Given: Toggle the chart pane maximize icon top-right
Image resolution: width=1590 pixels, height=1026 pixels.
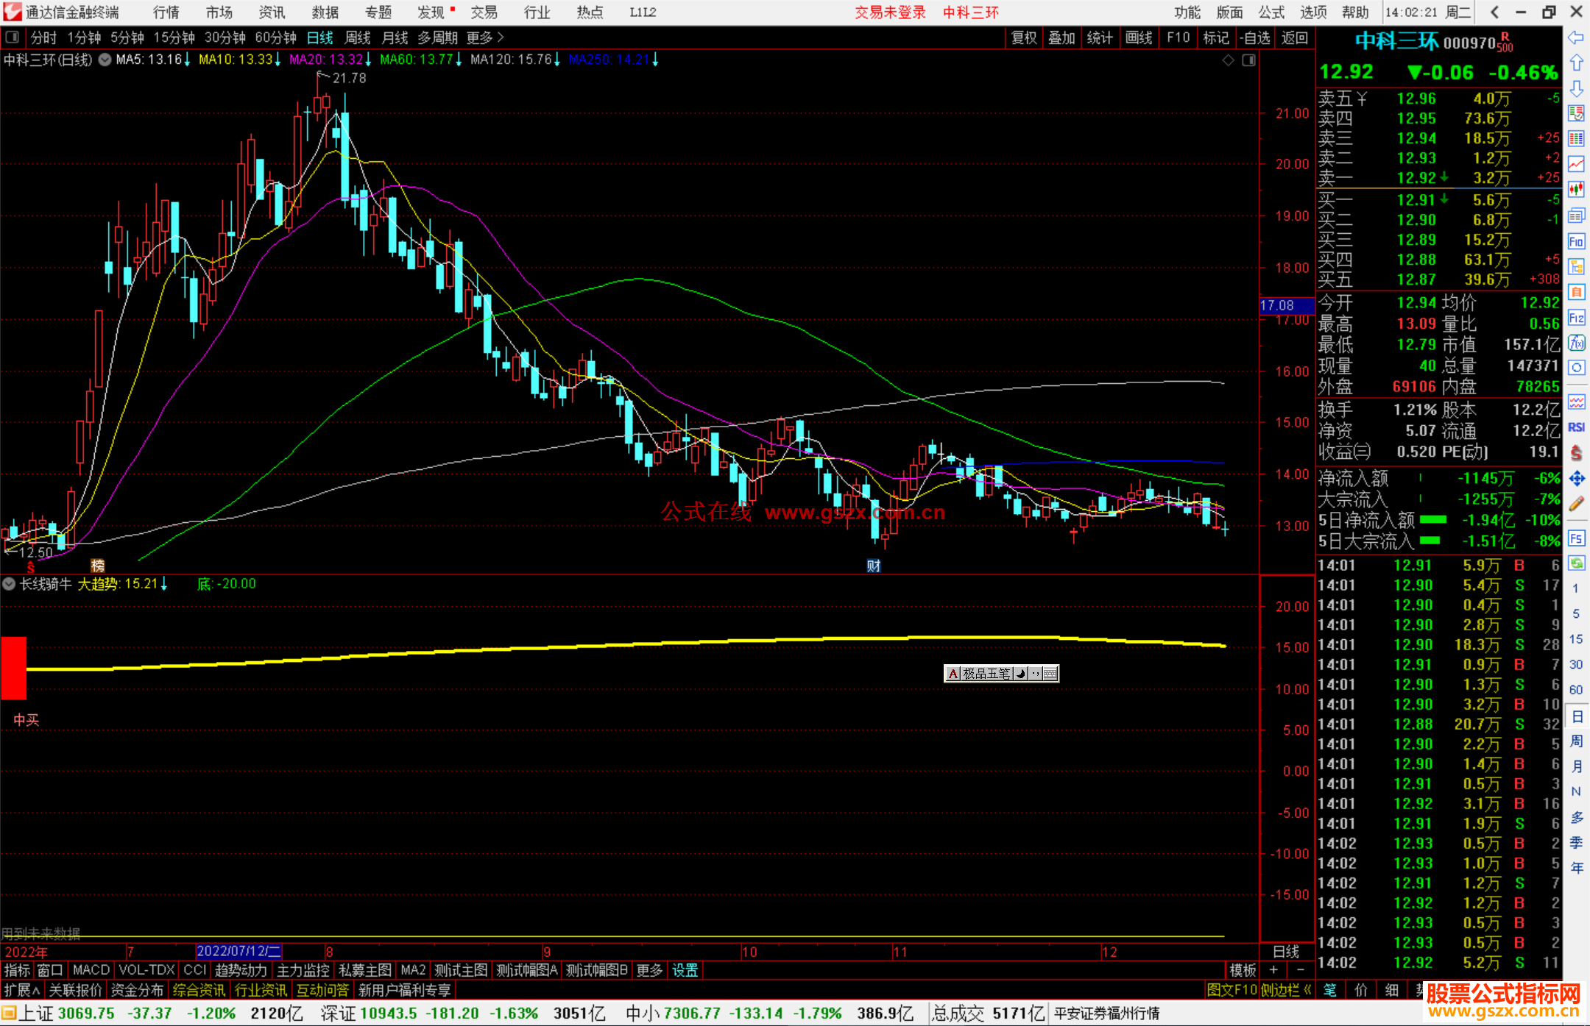Looking at the screenshot, I should (1248, 60).
